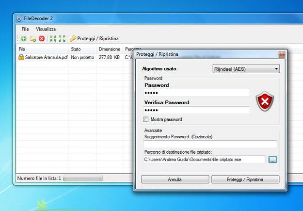The image size is (303, 211).
Task: Click the Non protetto status cell
Action: pyautogui.click(x=82, y=57)
